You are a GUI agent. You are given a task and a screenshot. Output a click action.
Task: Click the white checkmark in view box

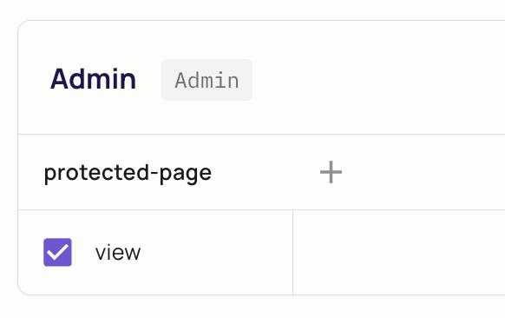57,252
